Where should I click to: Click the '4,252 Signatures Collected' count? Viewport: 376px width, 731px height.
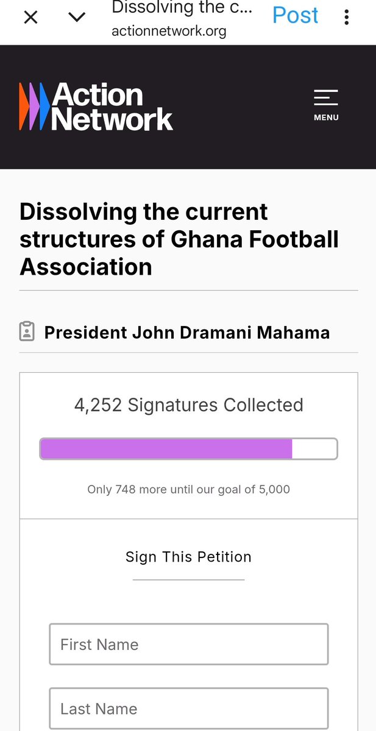pos(188,405)
